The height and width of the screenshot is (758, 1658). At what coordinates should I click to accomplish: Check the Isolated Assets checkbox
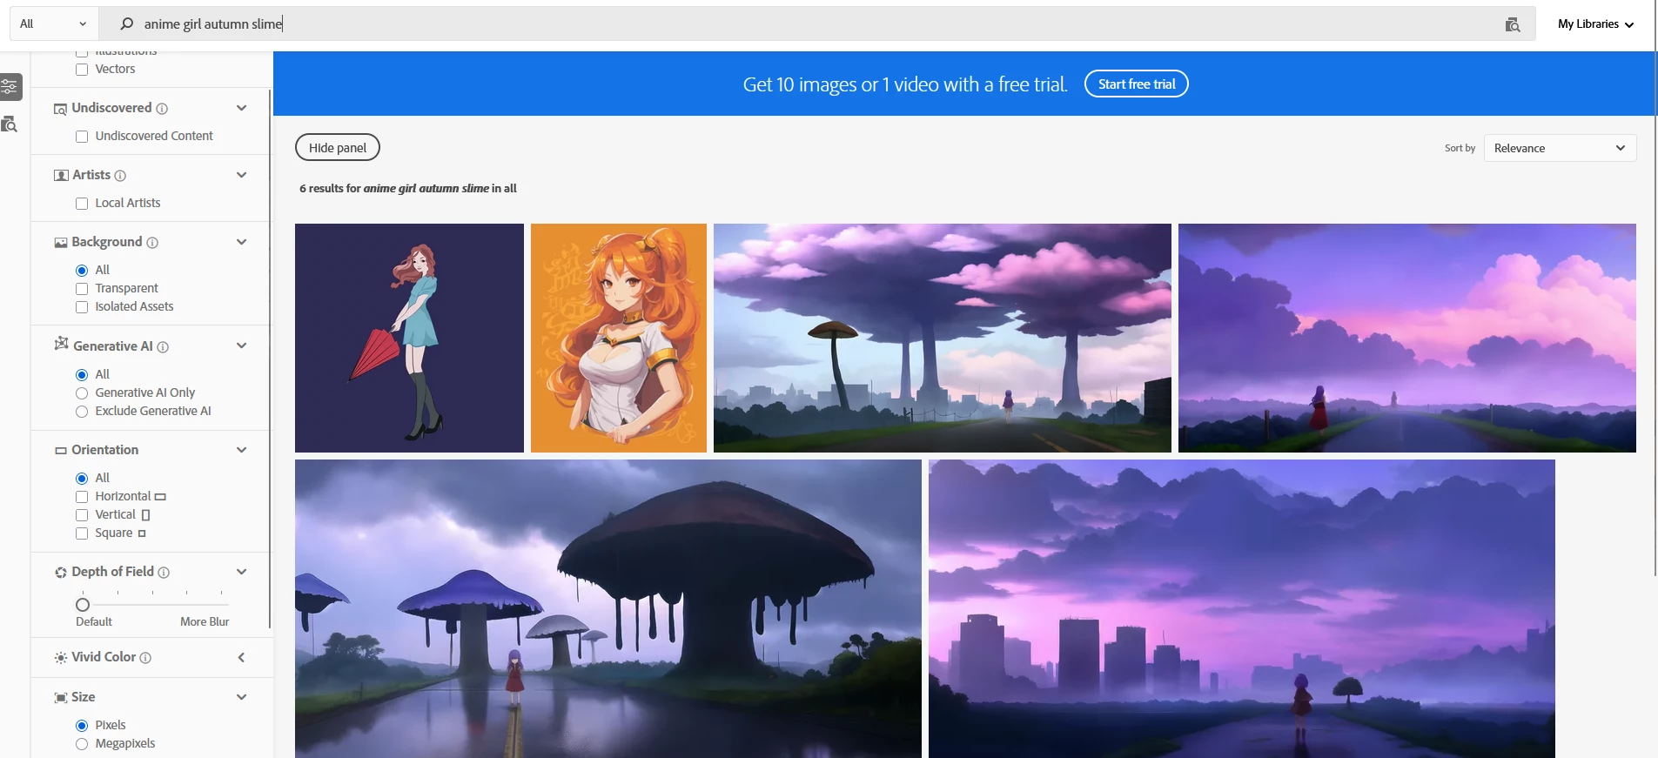click(82, 307)
